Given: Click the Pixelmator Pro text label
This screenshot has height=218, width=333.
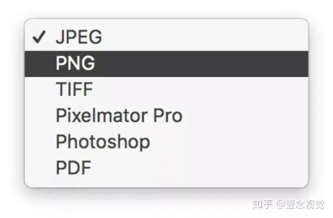Looking at the screenshot, I should (x=119, y=115).
